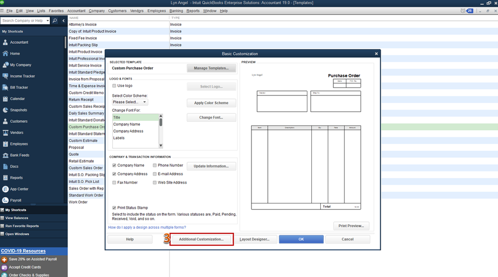Uncheck the Company Address checkbox

pyautogui.click(x=114, y=174)
